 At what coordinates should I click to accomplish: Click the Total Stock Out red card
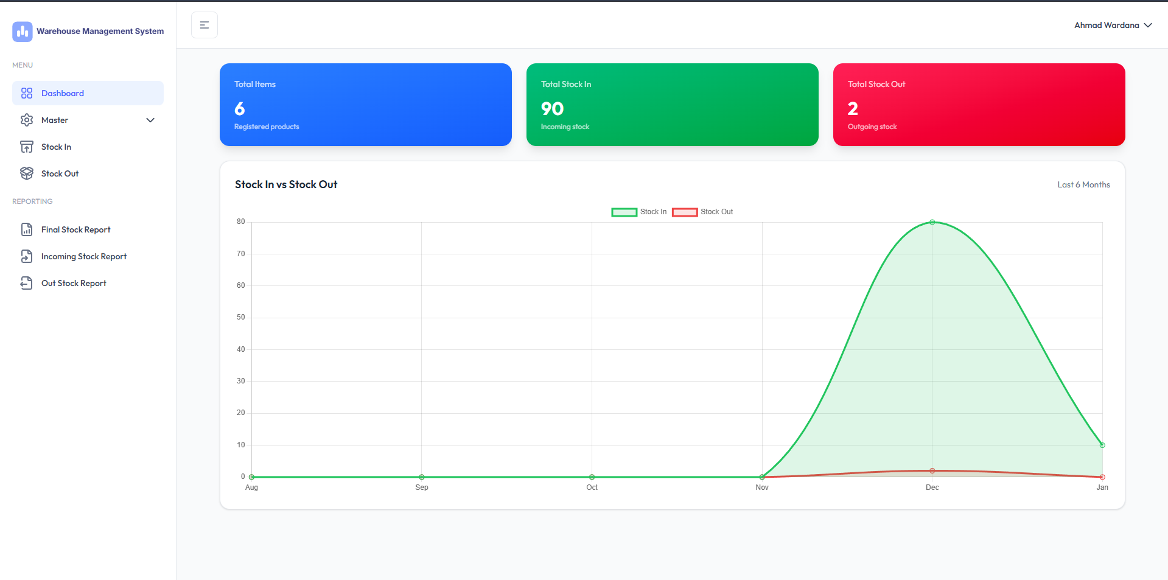pos(979,105)
